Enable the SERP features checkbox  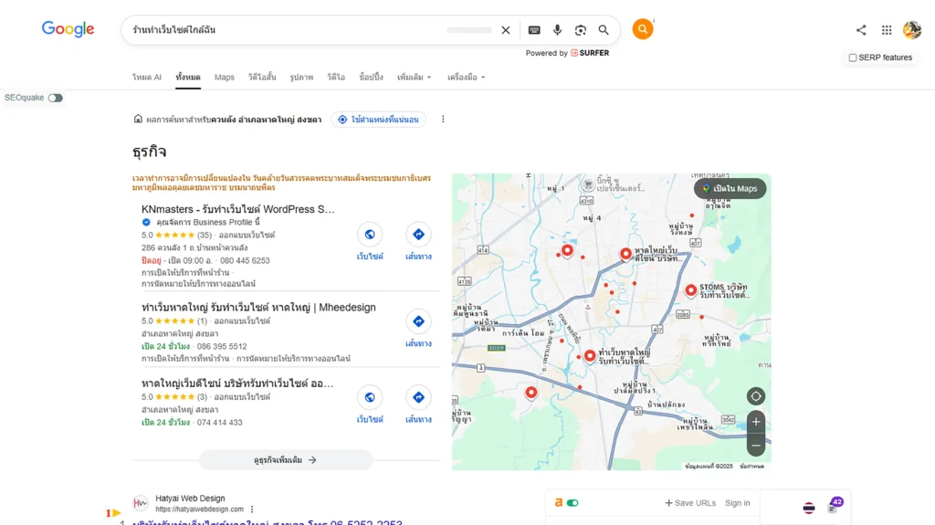(853, 58)
